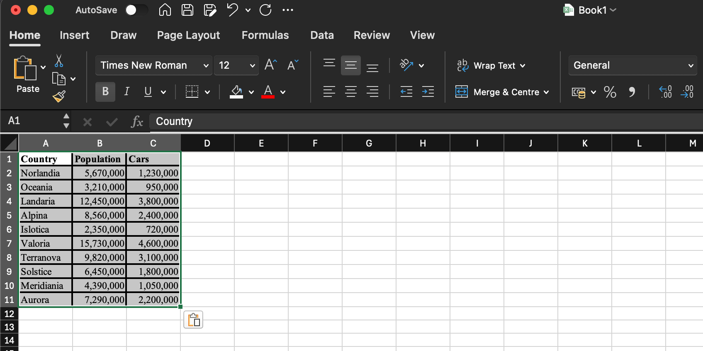Click the Undo arrow icon
Screen dimensions: 703x351
[233, 10]
